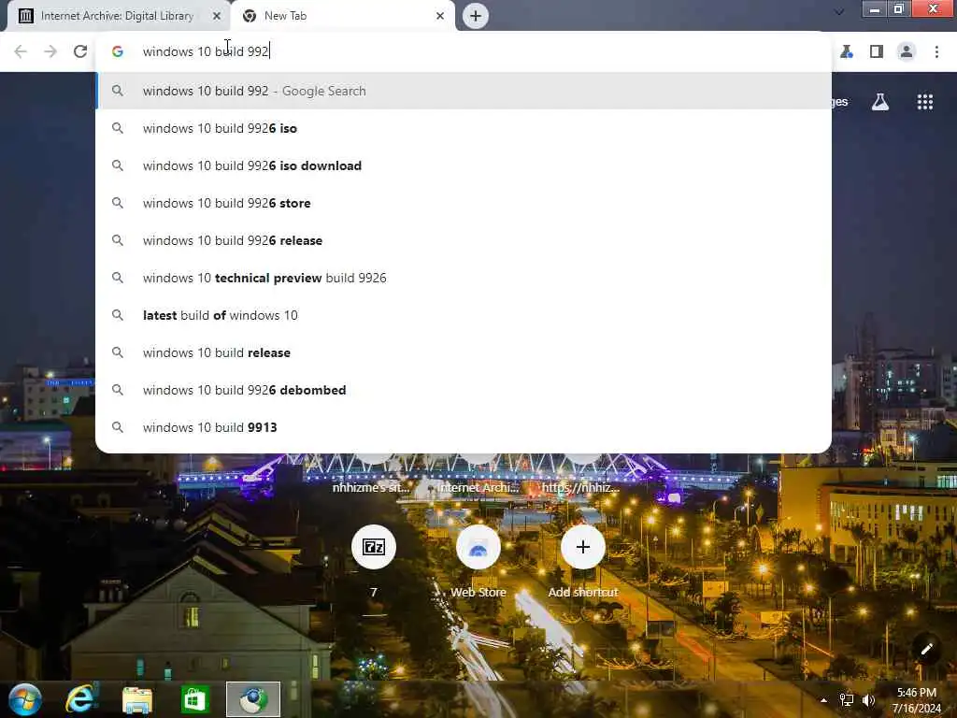Screen dimensions: 957x718
Task: Launch Internet Explorer from taskbar
Action: pyautogui.click(x=81, y=699)
